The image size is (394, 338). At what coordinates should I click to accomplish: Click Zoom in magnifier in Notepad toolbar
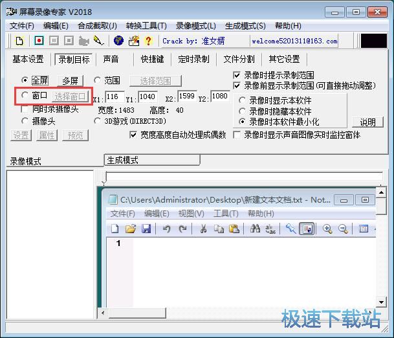(327, 229)
